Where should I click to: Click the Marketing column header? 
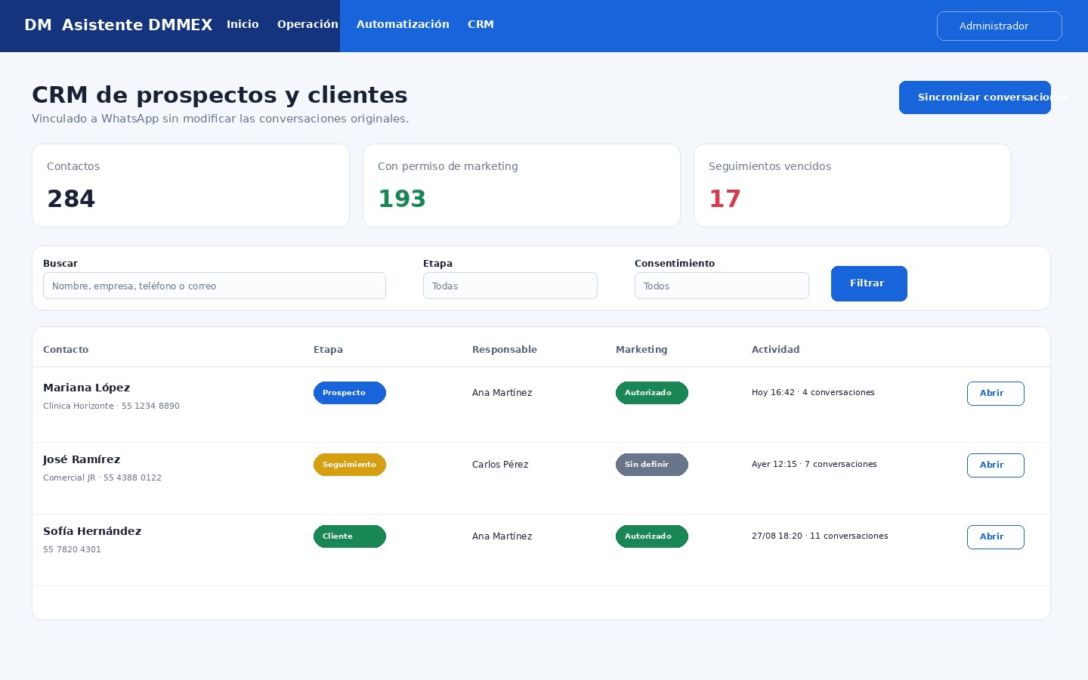641,350
